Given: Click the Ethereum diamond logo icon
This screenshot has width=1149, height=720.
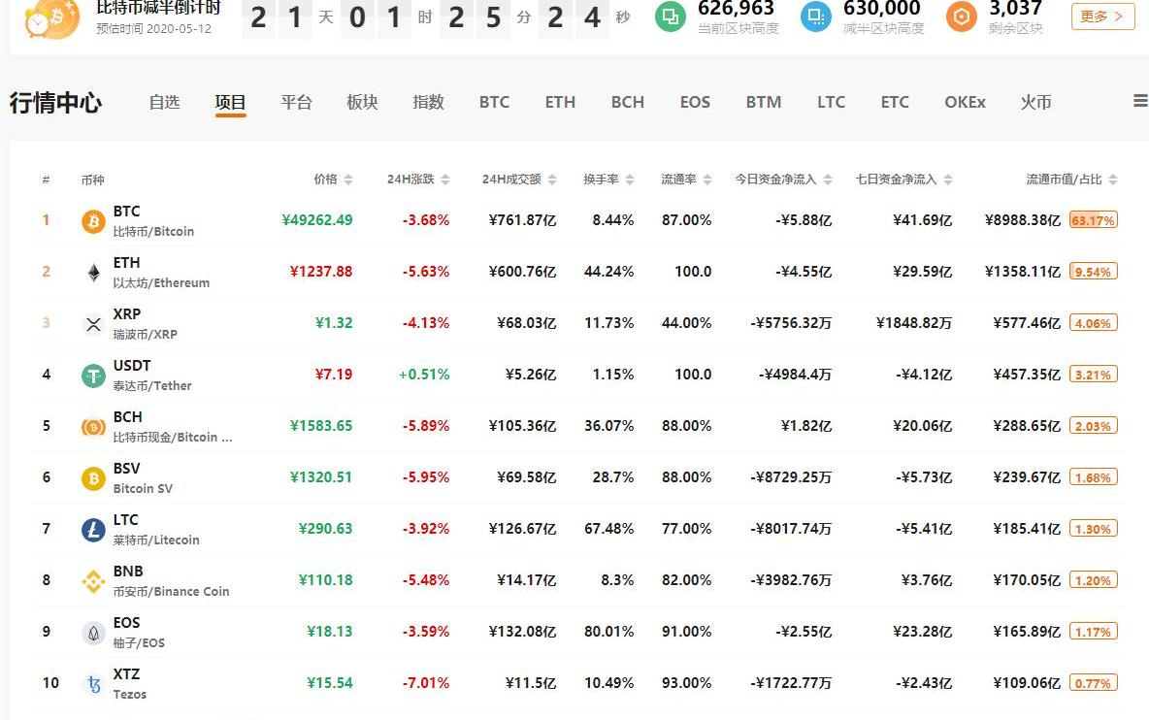Looking at the screenshot, I should click(x=93, y=273).
